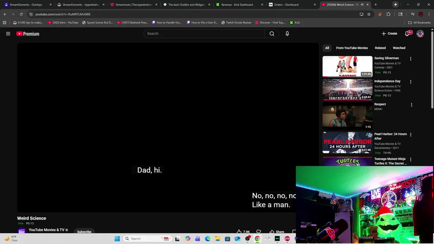Viewport: 434px width, 244px height.
Task: Open Independence Day video thumbnail
Action: click(x=347, y=89)
